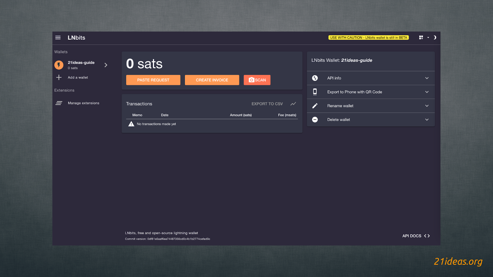Expand the API info section

pyautogui.click(x=427, y=78)
